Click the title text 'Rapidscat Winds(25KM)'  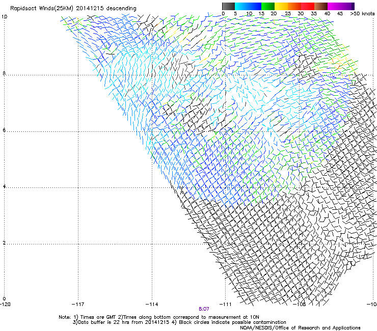point(41,9)
